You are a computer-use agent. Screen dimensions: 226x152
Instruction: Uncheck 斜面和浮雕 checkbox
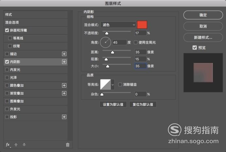click(x=7, y=30)
